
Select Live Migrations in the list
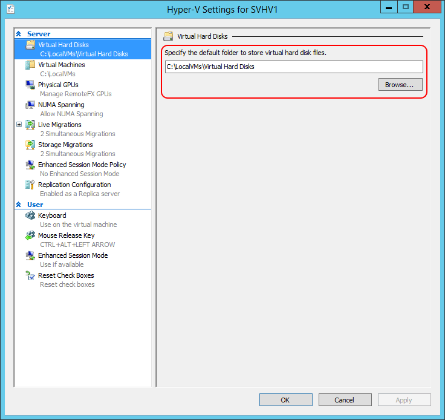coord(60,125)
